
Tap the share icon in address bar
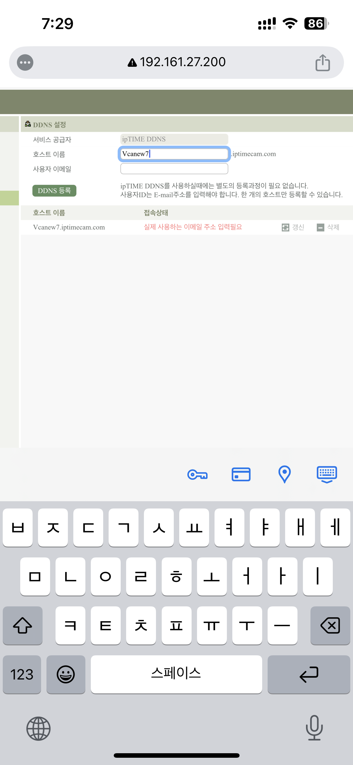pyautogui.click(x=323, y=63)
